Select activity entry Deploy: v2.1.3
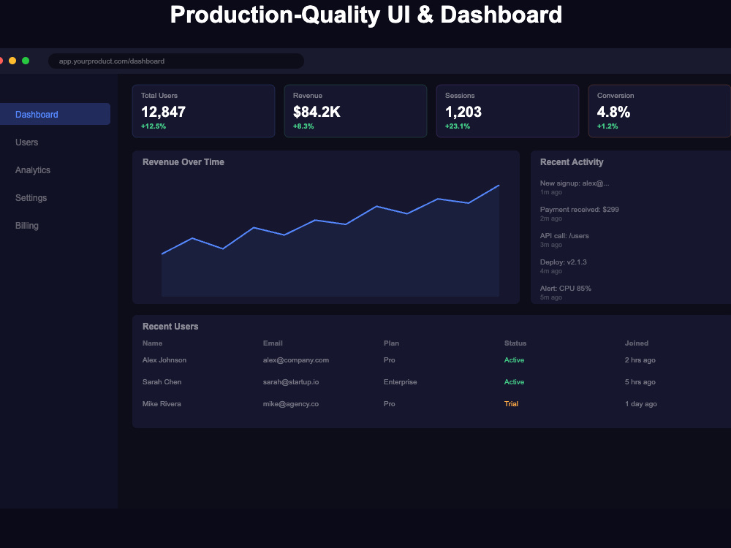The height and width of the screenshot is (548, 731). coord(563,266)
